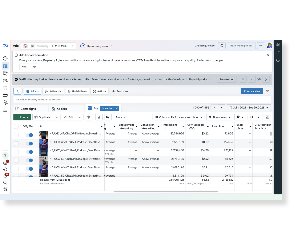The width and height of the screenshot is (297, 249).
Task: Toggle NF_UGC_58_ChatGPTOrGoogle ad off
Action: pos(29,160)
